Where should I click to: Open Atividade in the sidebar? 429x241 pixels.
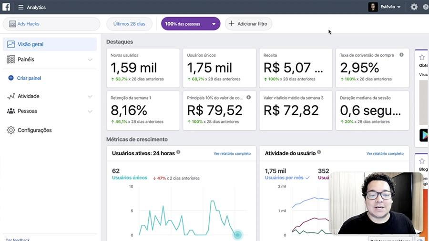pyautogui.click(x=50, y=96)
